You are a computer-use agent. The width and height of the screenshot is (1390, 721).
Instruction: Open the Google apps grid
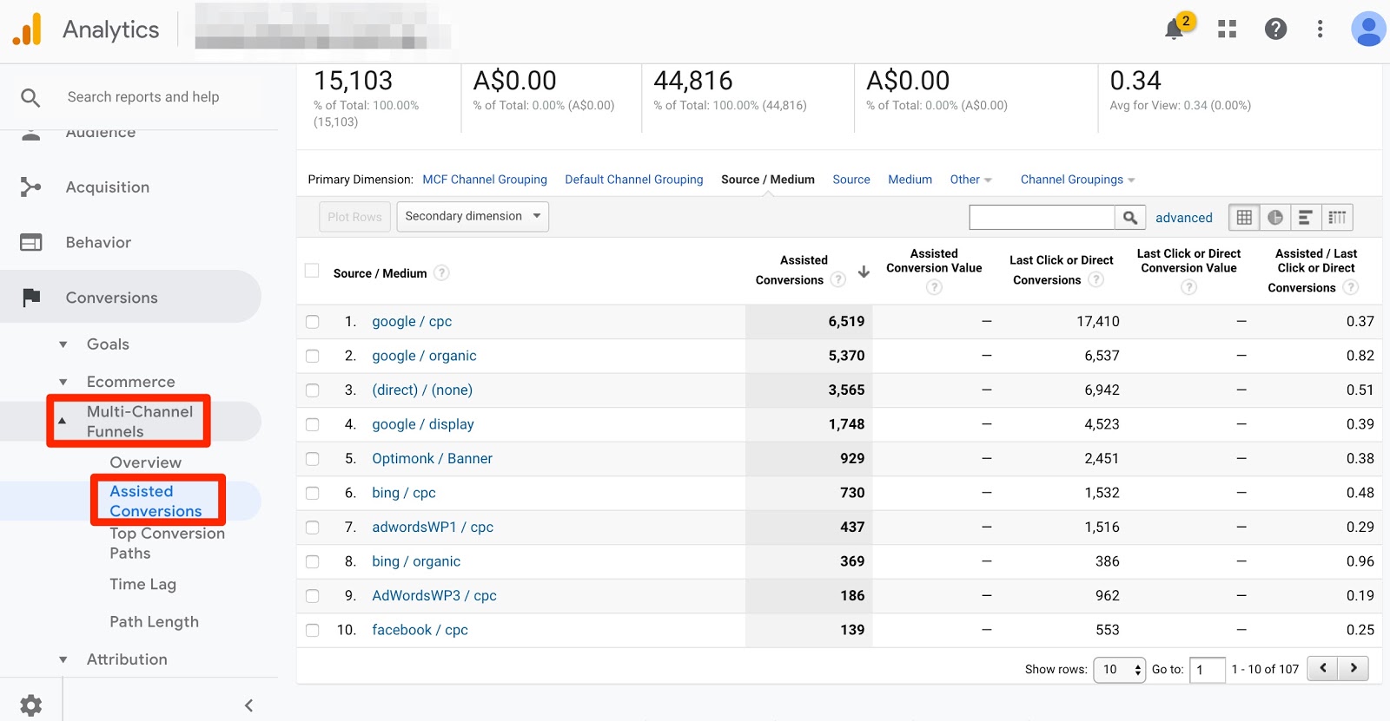click(x=1227, y=29)
